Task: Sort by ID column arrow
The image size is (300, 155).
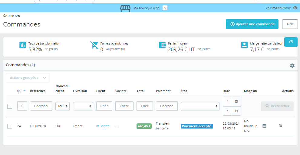Action: [25, 91]
